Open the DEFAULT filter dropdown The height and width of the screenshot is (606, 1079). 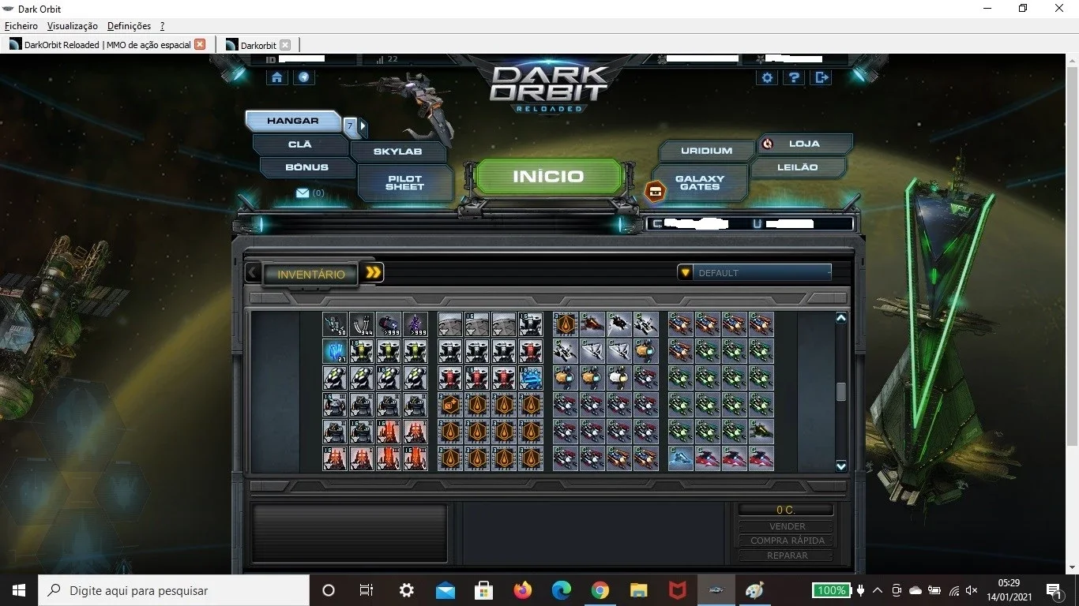coord(754,272)
